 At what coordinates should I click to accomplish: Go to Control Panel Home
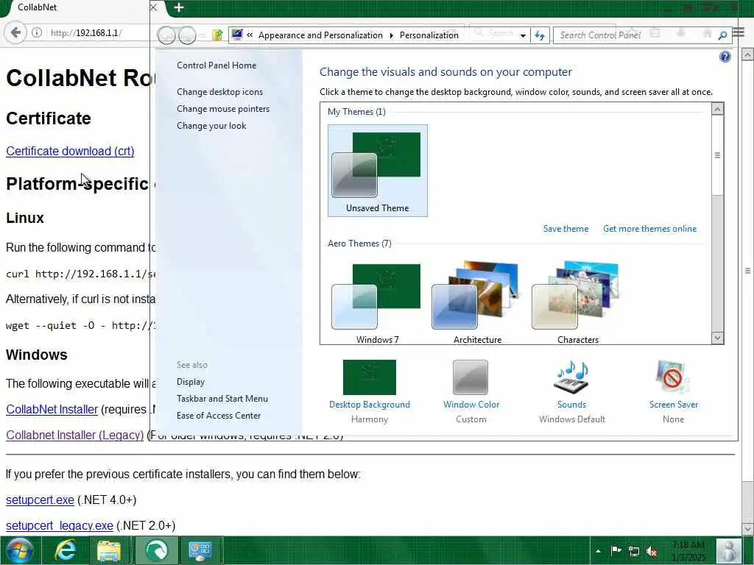point(216,65)
